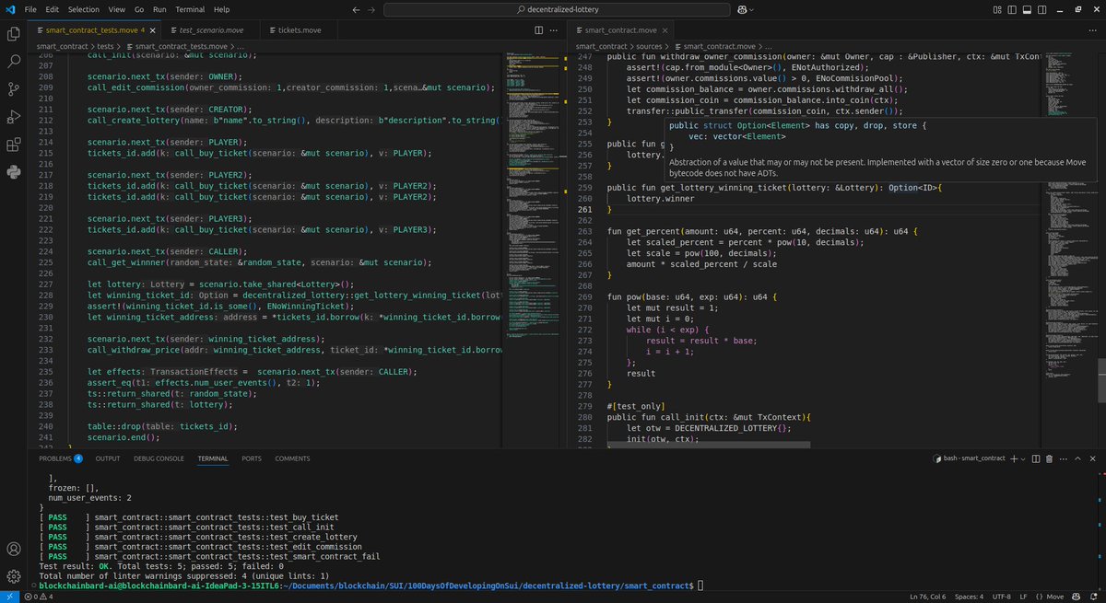Click the right editor vertical scrollbar thumb
The height and width of the screenshot is (603, 1106).
[x=1100, y=379]
